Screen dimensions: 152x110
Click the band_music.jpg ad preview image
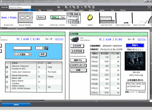click(135, 61)
